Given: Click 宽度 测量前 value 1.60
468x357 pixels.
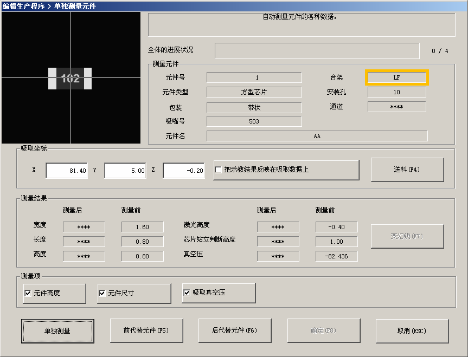Looking at the screenshot, I should 143,227.
